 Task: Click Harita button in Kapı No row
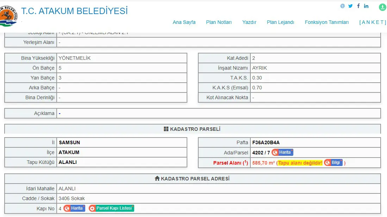pos(74,208)
